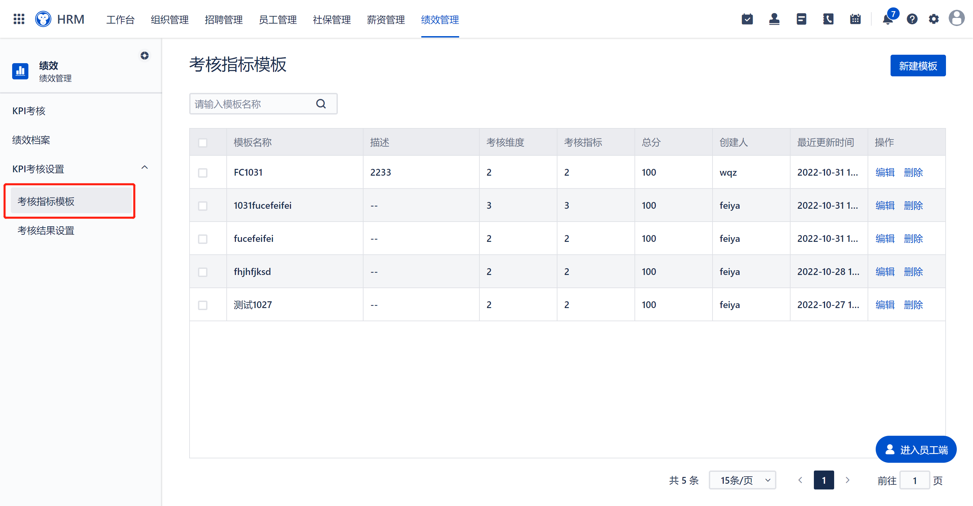Open the notes document icon
This screenshot has width=973, height=506.
801,19
